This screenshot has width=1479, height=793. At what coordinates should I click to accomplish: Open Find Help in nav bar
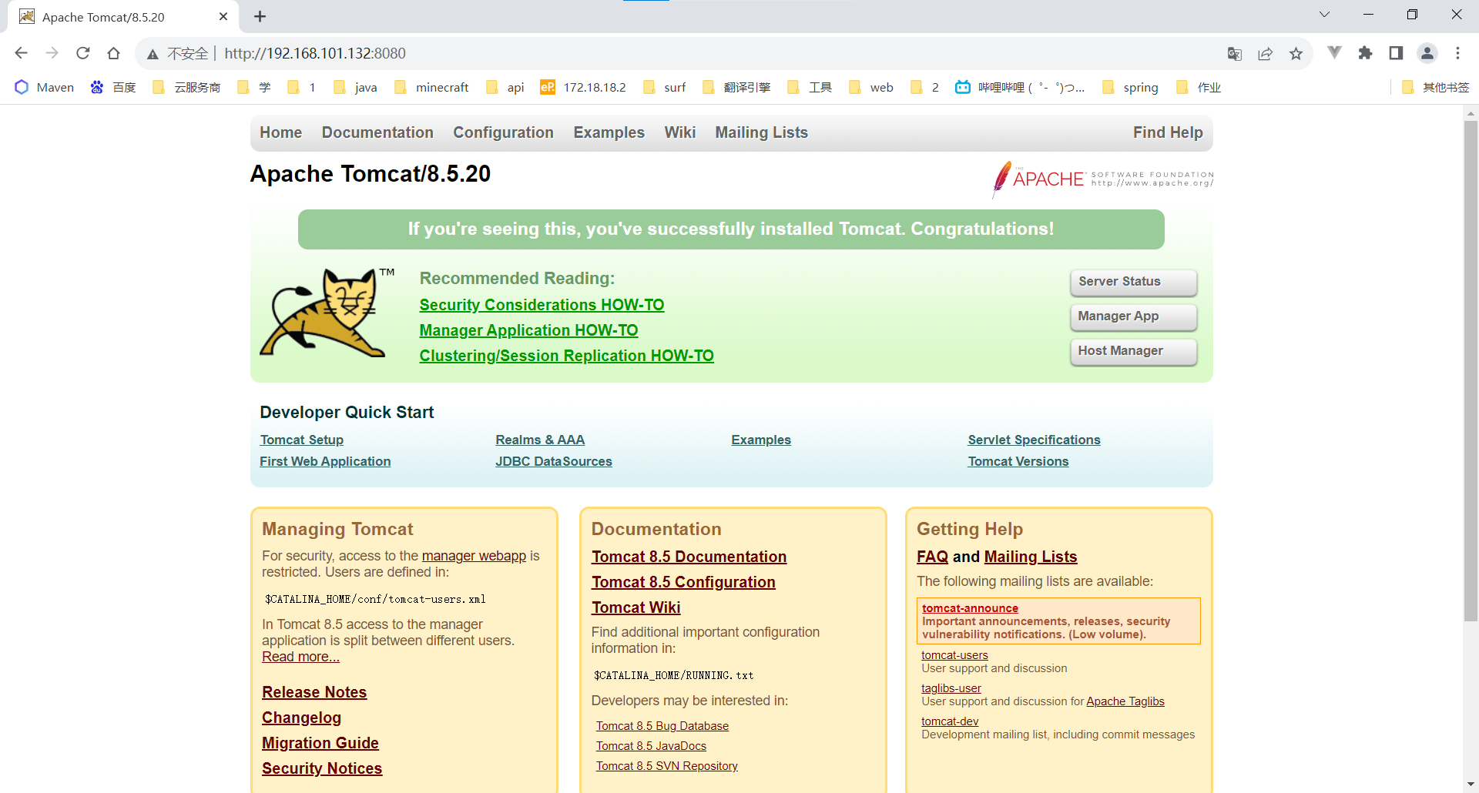(x=1168, y=132)
